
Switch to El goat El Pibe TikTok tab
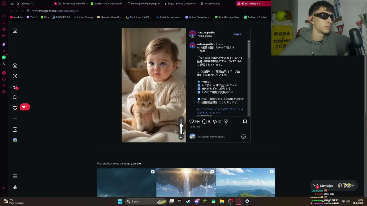(x=180, y=4)
